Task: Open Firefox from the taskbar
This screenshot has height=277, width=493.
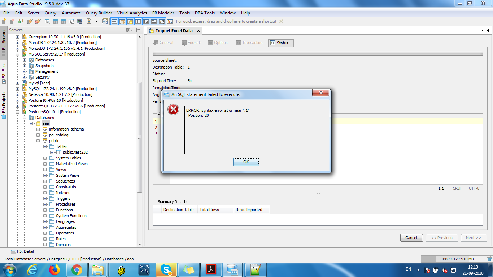Action: (x=54, y=269)
